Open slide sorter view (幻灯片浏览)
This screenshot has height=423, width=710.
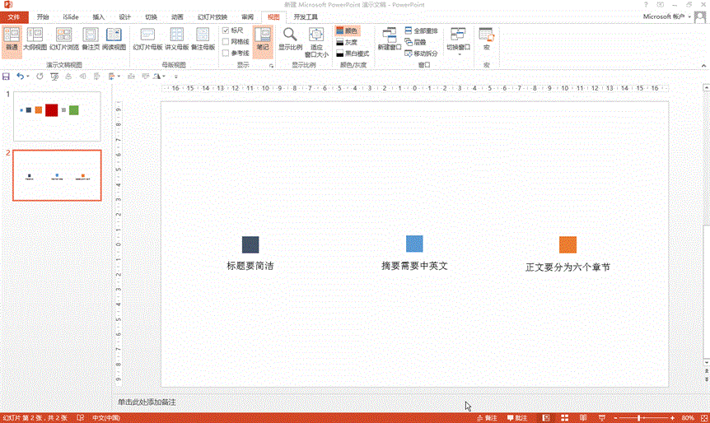pyautogui.click(x=63, y=38)
